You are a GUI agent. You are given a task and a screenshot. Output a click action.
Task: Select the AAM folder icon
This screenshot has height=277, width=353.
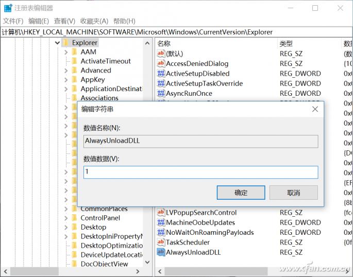pyautogui.click(x=74, y=52)
